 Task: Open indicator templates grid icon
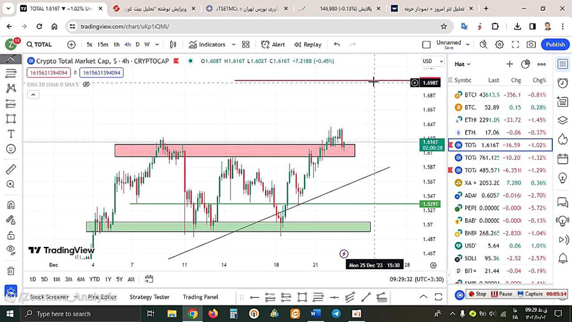pyautogui.click(x=246, y=45)
